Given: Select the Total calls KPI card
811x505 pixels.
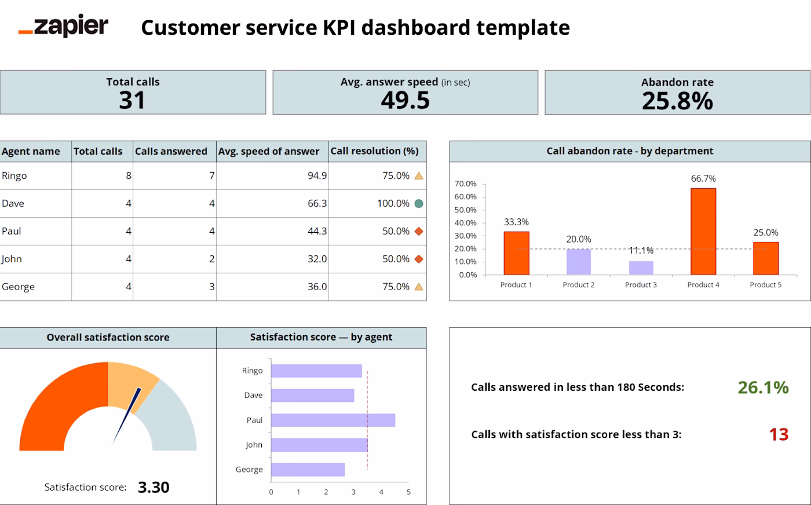Looking at the screenshot, I should (133, 92).
